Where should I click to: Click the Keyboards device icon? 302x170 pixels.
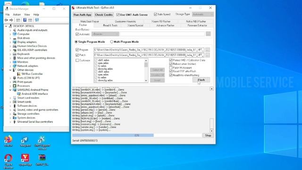[x=15, y=54]
